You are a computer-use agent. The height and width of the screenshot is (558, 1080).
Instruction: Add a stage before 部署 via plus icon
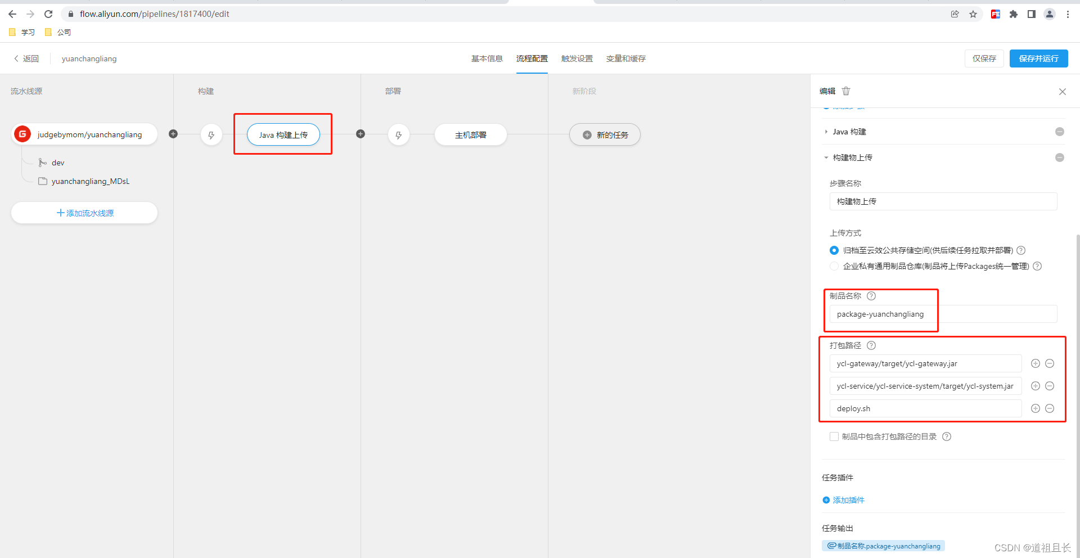pos(361,134)
